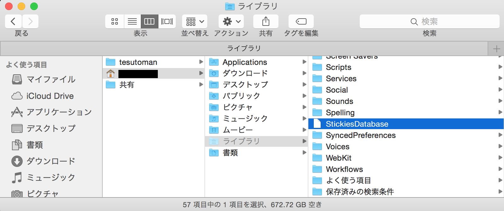
Task: Switch to icon view mode
Action: (x=115, y=21)
